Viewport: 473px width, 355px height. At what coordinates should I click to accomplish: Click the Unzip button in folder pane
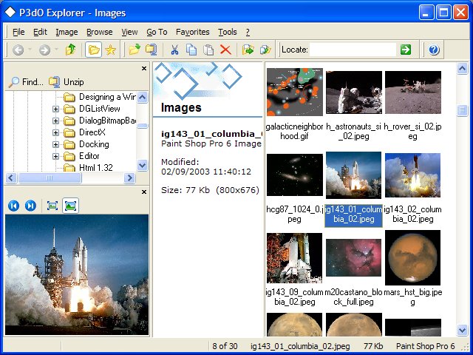[x=67, y=82]
